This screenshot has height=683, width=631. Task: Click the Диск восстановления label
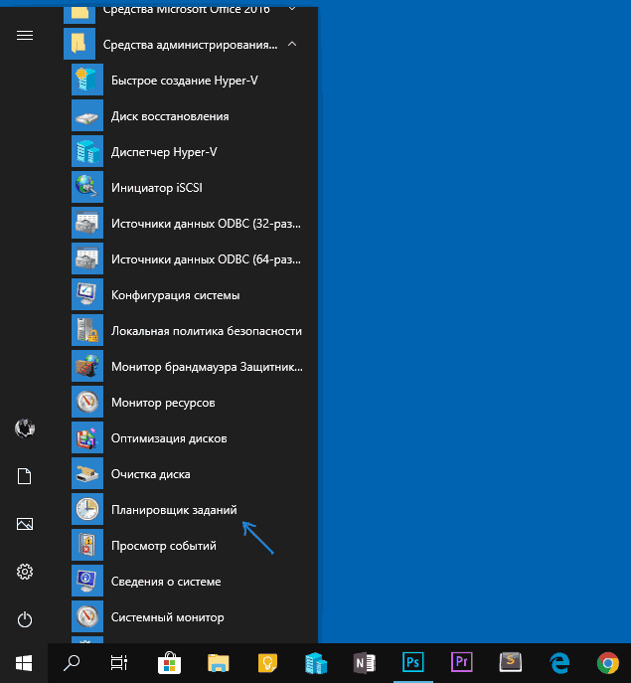170,116
